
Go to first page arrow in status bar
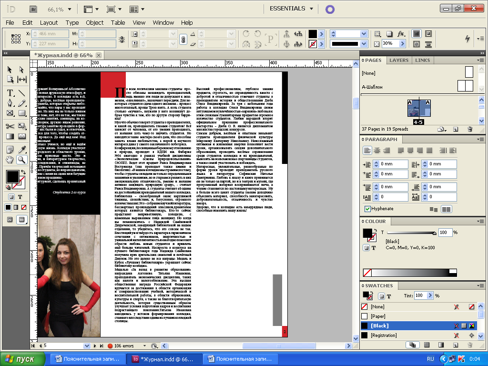coord(33,346)
